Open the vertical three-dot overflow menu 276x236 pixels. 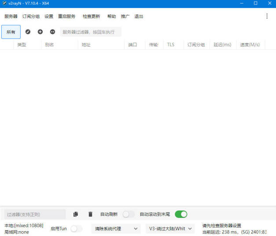coord(267,16)
